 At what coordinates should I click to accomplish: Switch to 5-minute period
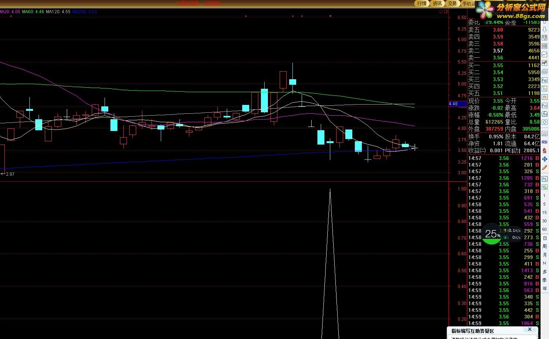coord(544,204)
